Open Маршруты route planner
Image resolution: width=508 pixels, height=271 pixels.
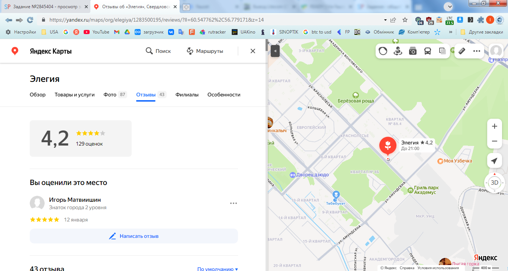click(x=205, y=51)
